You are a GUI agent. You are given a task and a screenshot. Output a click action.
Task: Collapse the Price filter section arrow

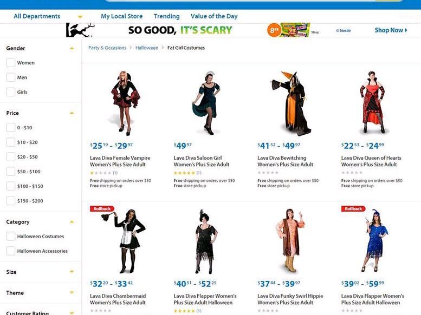pos(72,113)
